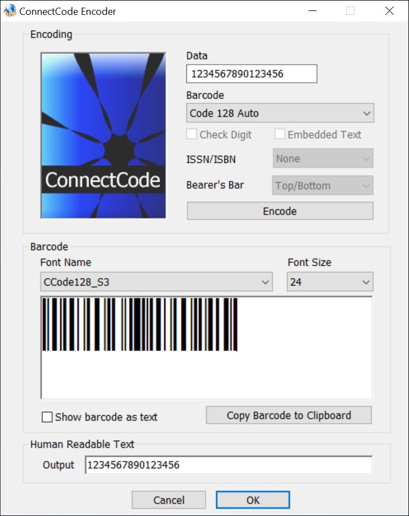The height and width of the screenshot is (516, 409).
Task: Click the Encoding group label
Action: 51,34
